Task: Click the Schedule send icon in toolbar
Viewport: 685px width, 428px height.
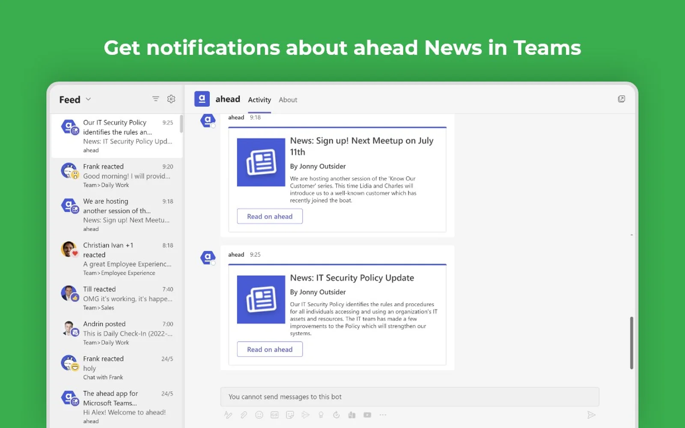Action: pyautogui.click(x=305, y=415)
